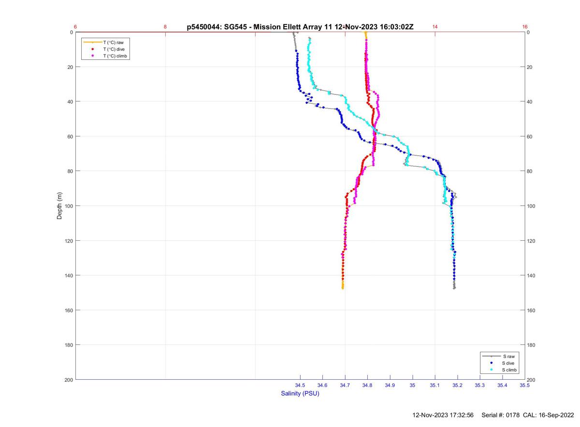The height and width of the screenshot is (427, 580).
Task: Click the blue marker for S dive
Action: tap(492, 363)
